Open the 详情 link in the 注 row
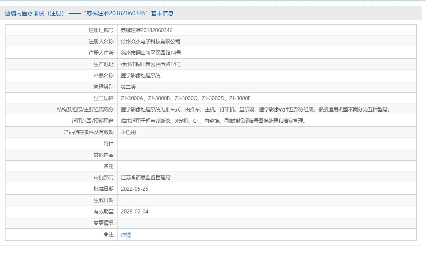Viewport: 425px width, 256px height. [x=126, y=235]
